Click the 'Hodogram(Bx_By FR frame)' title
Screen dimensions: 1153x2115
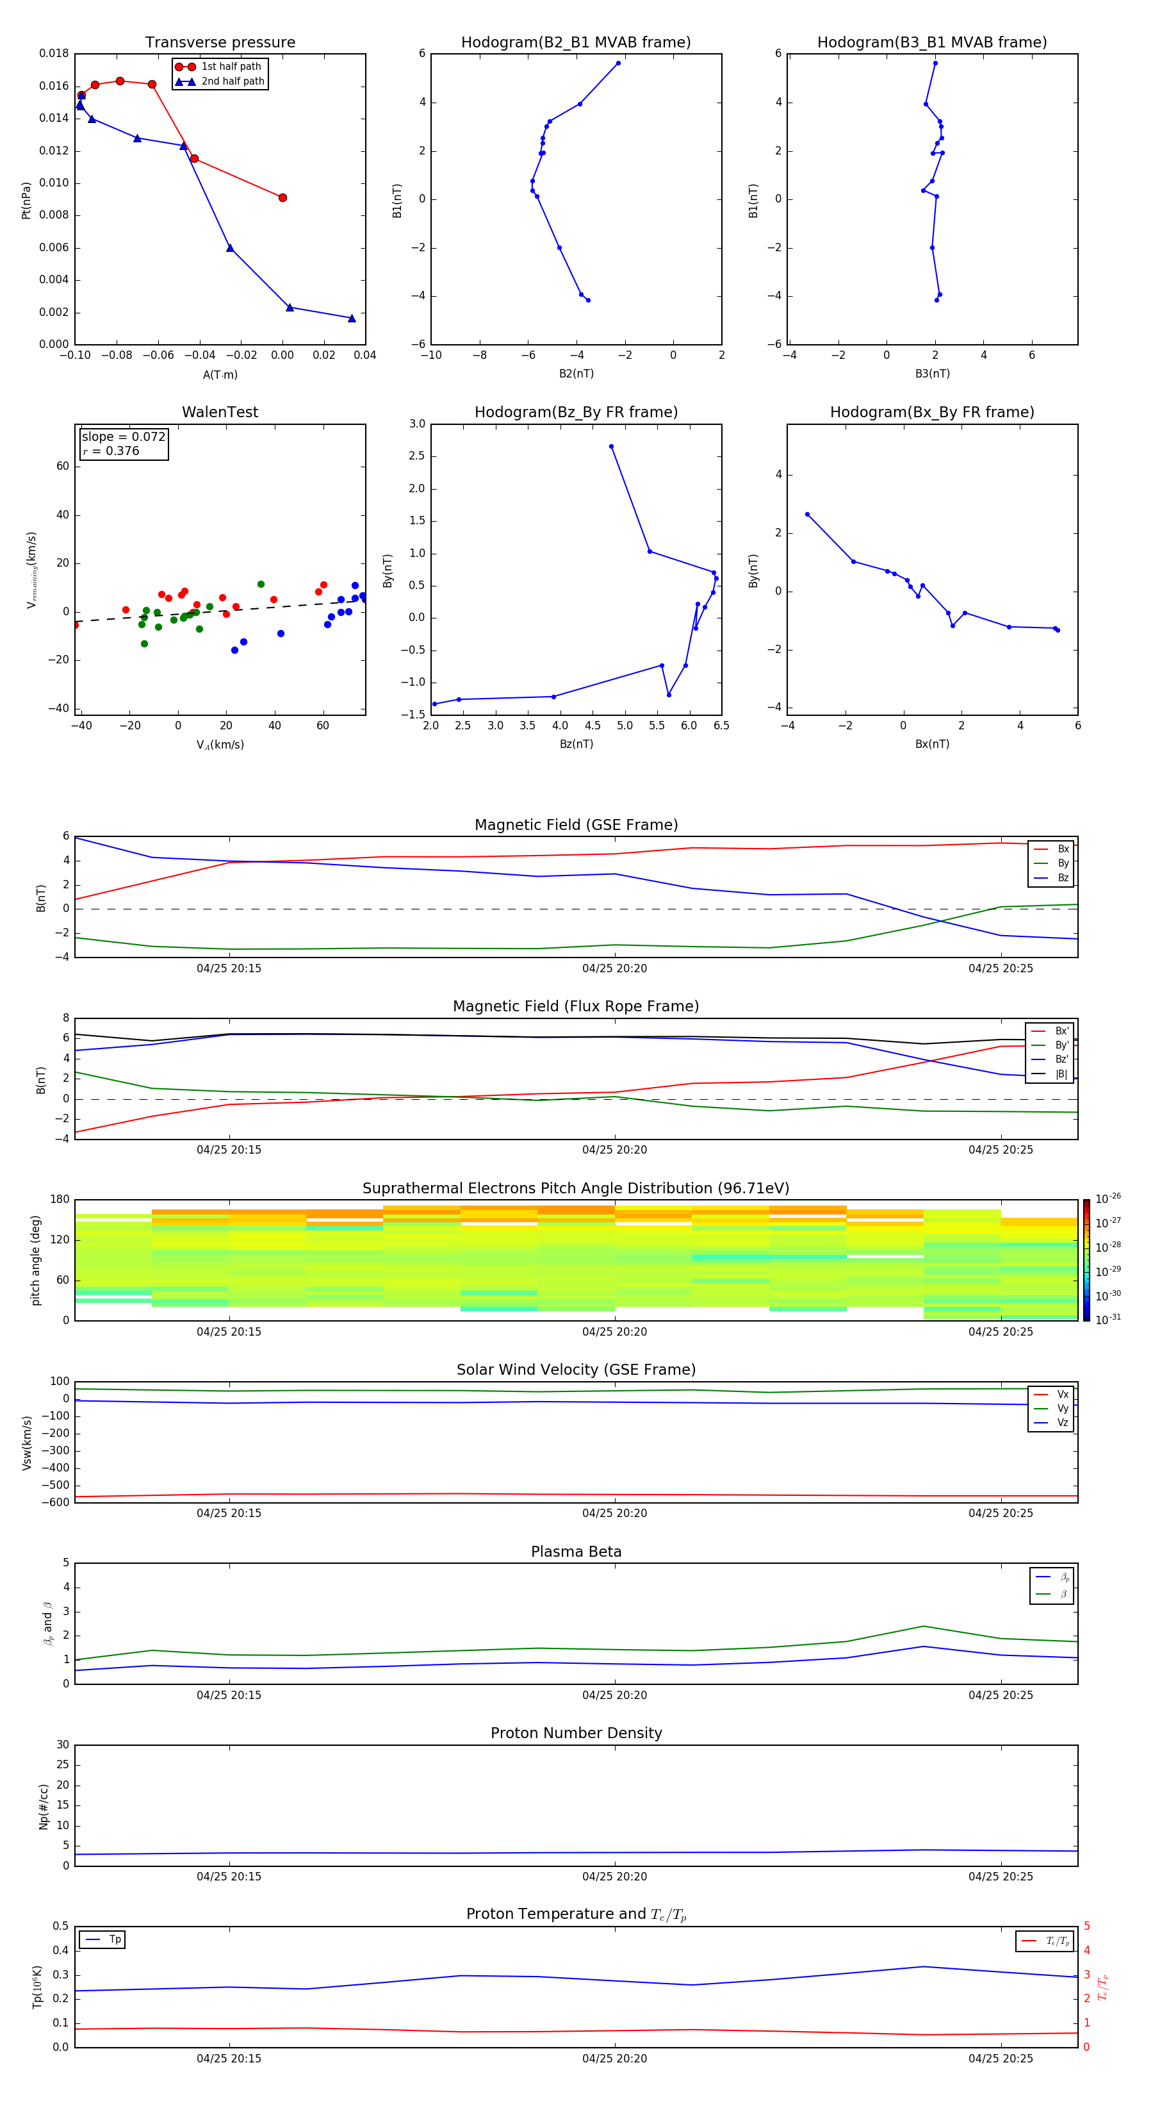pyautogui.click(x=932, y=412)
